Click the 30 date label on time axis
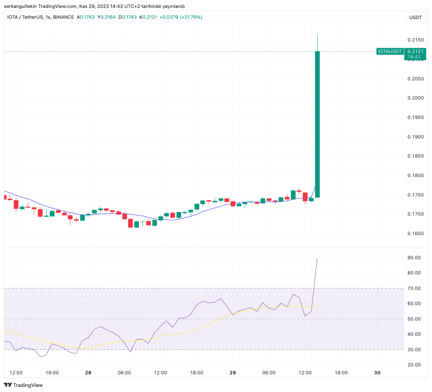Screen dimensions: 432x392 pyautogui.click(x=377, y=372)
